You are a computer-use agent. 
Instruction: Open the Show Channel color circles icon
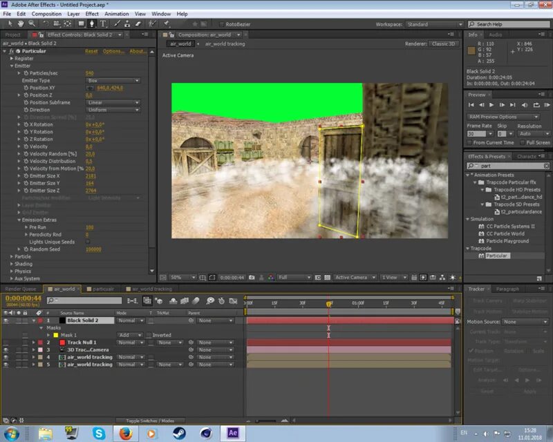point(271,278)
